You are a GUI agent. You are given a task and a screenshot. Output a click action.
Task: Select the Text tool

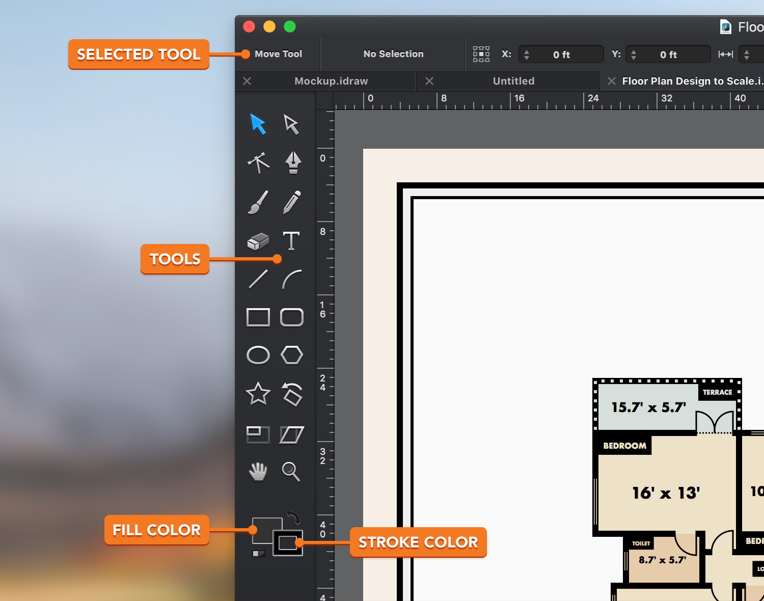(291, 241)
